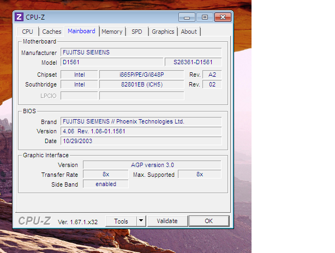
Task: Open the SPD tab
Action: (137, 32)
